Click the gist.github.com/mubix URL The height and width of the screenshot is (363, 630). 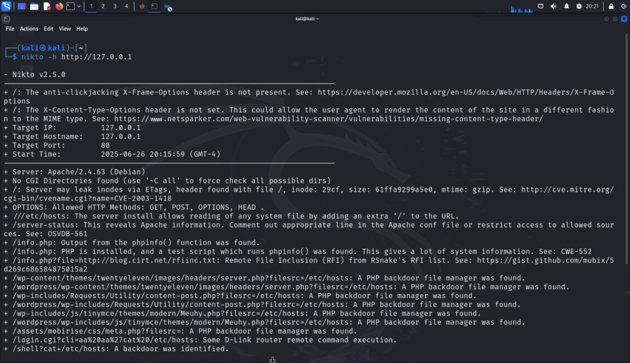coord(545,260)
